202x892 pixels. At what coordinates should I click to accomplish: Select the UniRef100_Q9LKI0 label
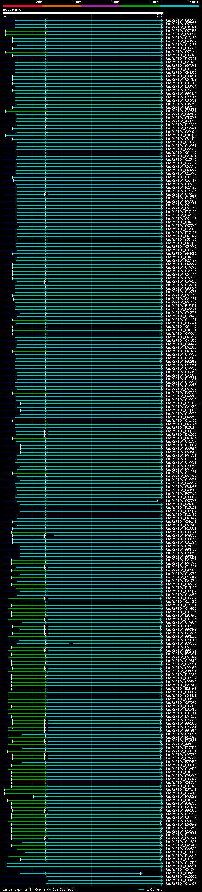pyautogui.click(x=181, y=83)
